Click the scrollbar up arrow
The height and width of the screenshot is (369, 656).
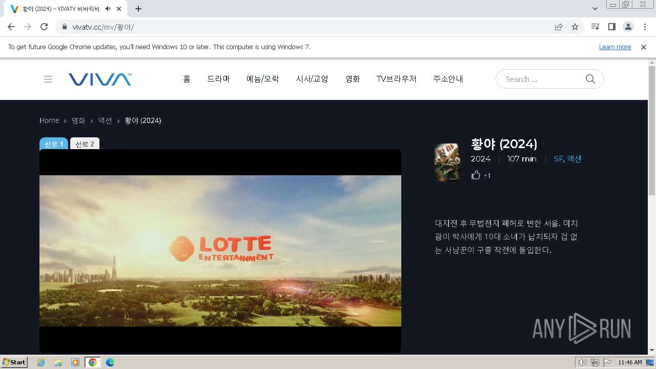pyautogui.click(x=652, y=62)
